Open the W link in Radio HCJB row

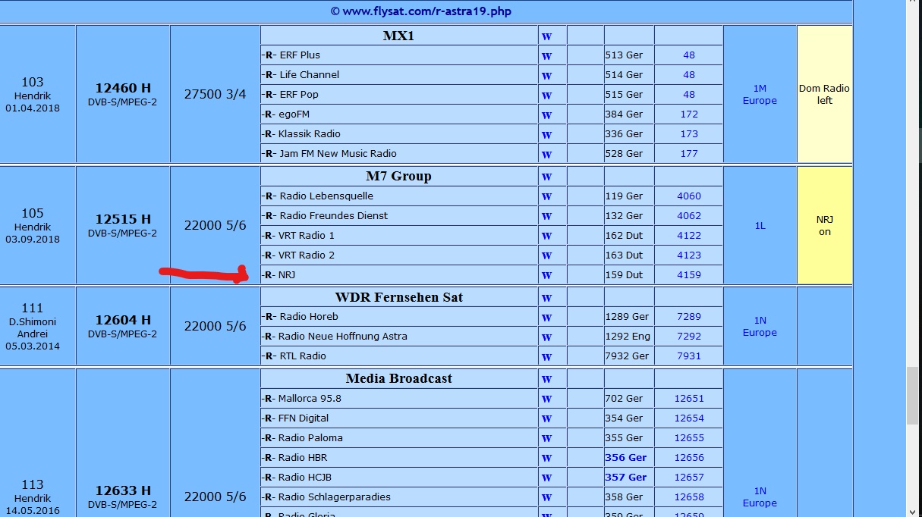[546, 478]
